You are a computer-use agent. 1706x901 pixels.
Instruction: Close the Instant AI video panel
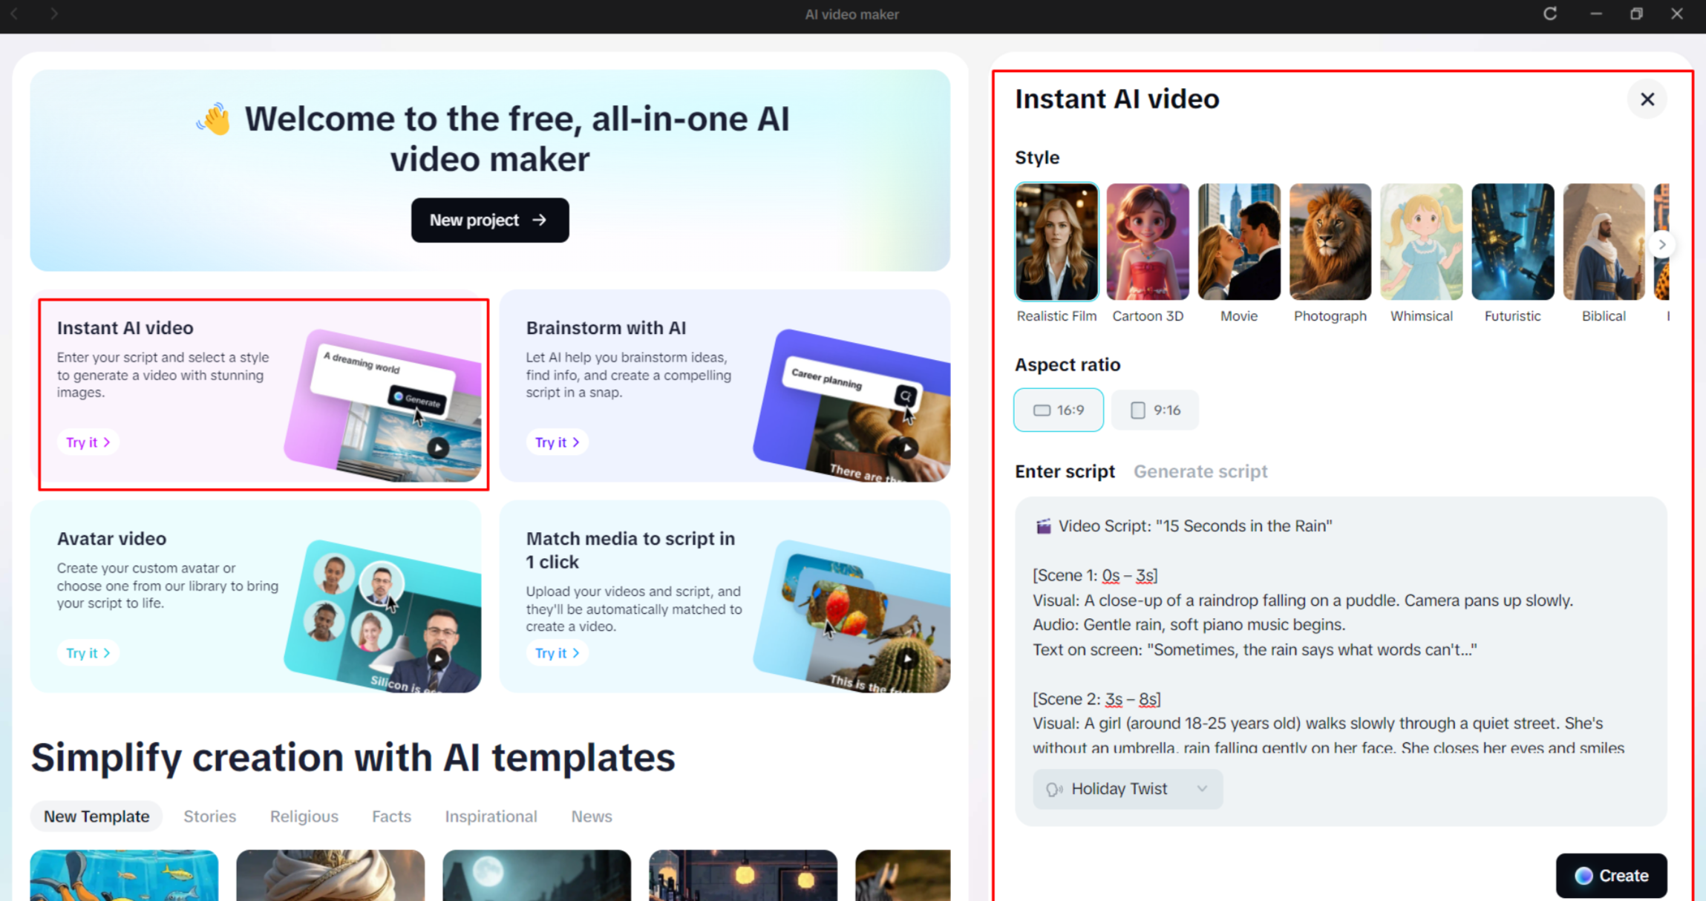pos(1647,99)
